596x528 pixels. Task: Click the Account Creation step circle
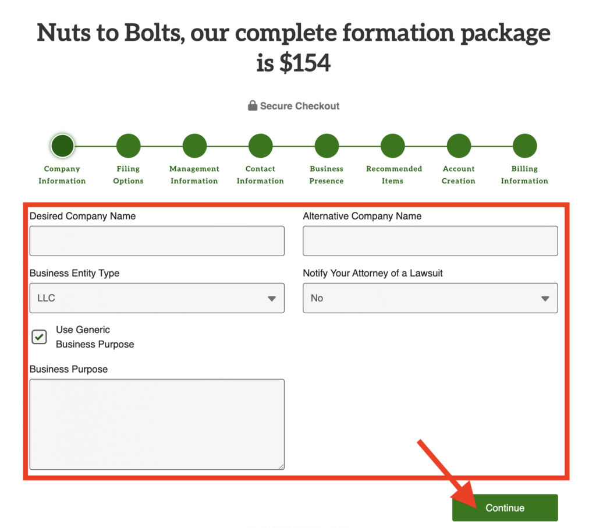click(459, 146)
